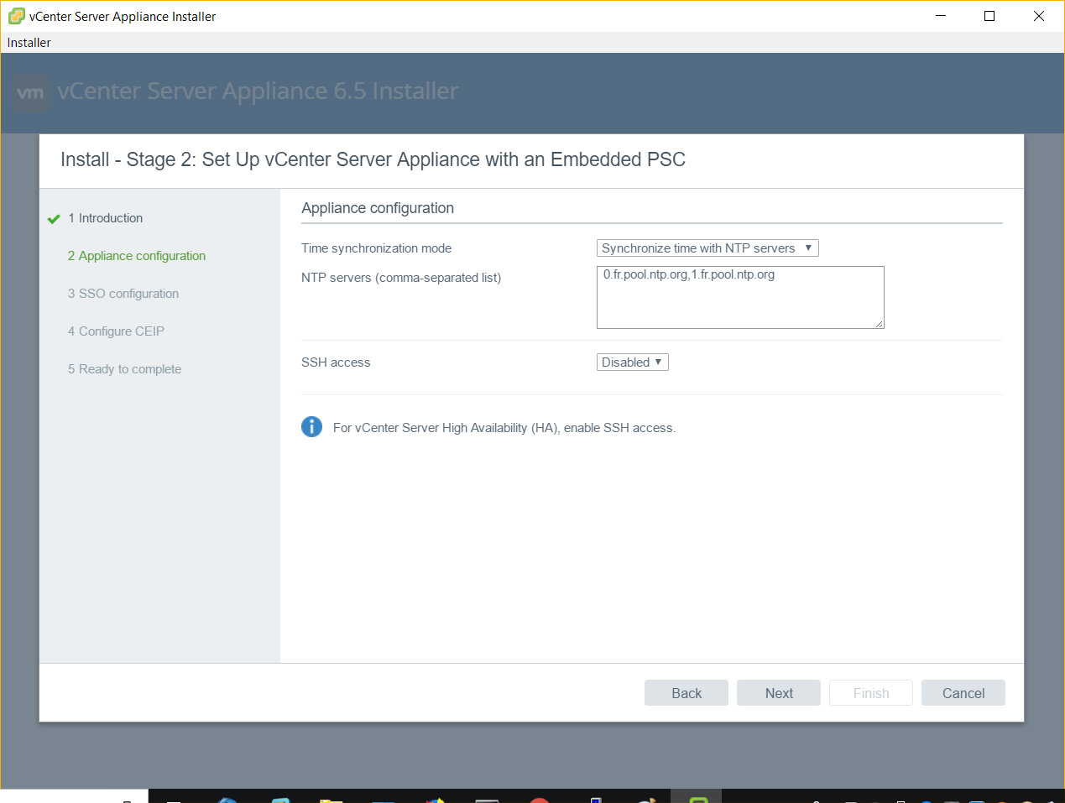The height and width of the screenshot is (803, 1065).
Task: Open the Installer menu
Action: point(29,43)
